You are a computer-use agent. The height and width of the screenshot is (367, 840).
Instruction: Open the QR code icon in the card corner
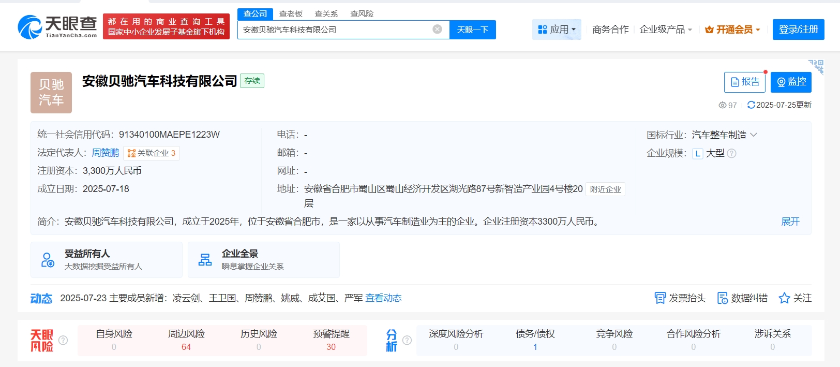point(816,67)
